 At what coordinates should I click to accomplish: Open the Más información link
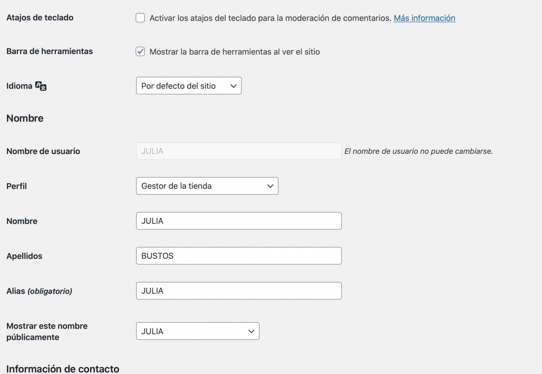click(x=424, y=18)
